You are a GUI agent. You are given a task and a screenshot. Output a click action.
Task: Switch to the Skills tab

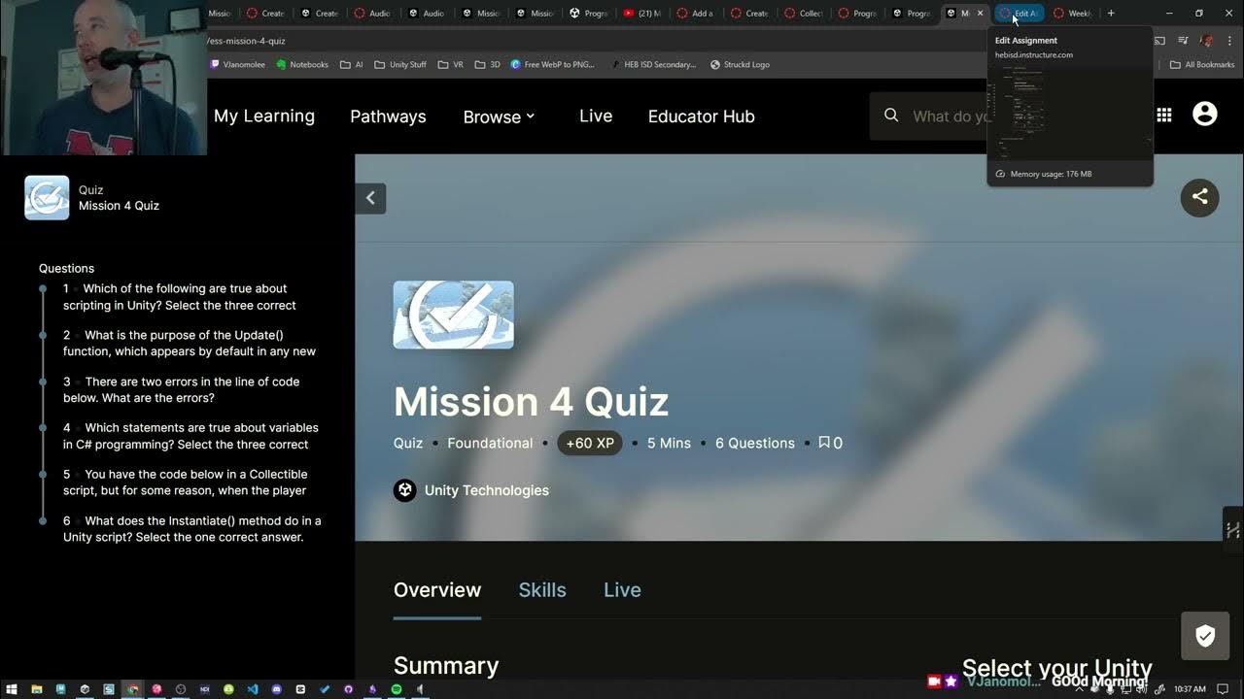point(542,590)
